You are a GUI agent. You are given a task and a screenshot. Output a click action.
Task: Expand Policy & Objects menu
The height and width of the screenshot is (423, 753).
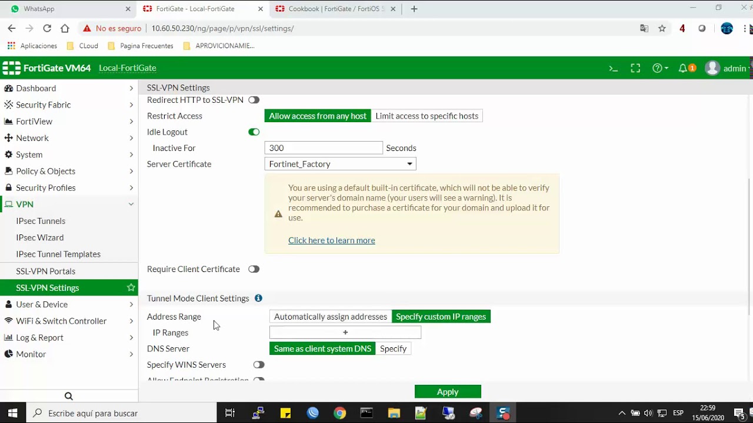(69, 171)
